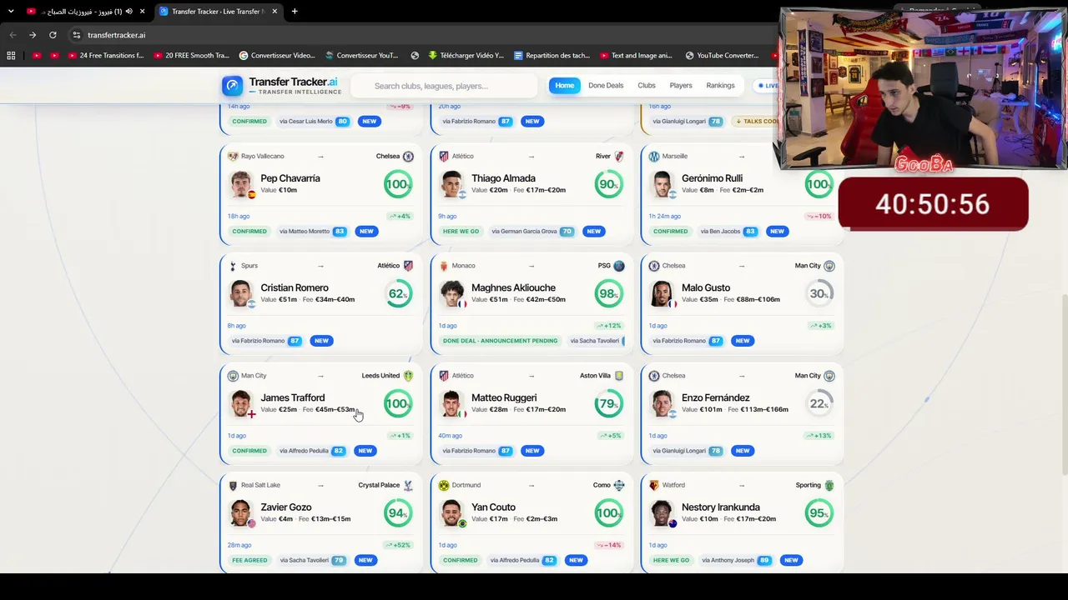The height and width of the screenshot is (600, 1068).
Task: Click Chelsea crest on Enzo Fernández card
Action: 654,376
